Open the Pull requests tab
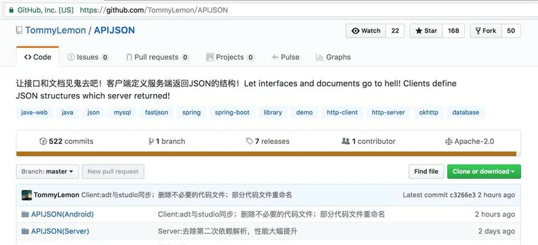The height and width of the screenshot is (245, 538). coord(157,57)
